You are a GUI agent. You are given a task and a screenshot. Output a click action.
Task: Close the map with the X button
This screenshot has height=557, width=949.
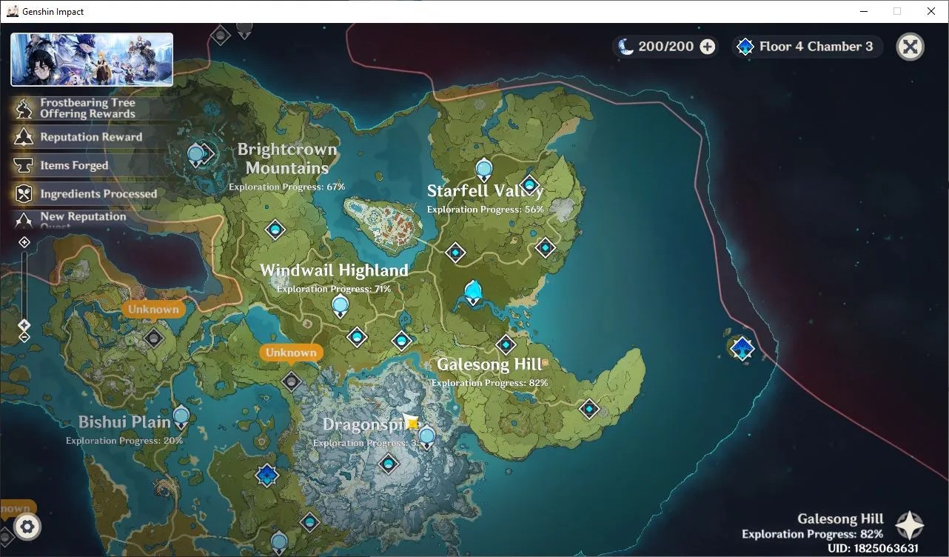pos(910,47)
